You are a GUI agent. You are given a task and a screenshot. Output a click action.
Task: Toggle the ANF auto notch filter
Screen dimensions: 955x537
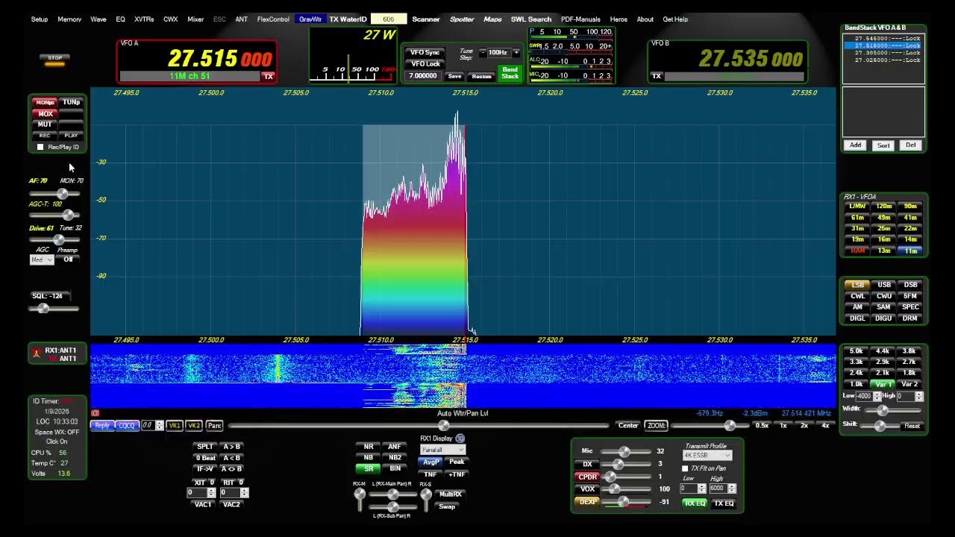click(395, 447)
